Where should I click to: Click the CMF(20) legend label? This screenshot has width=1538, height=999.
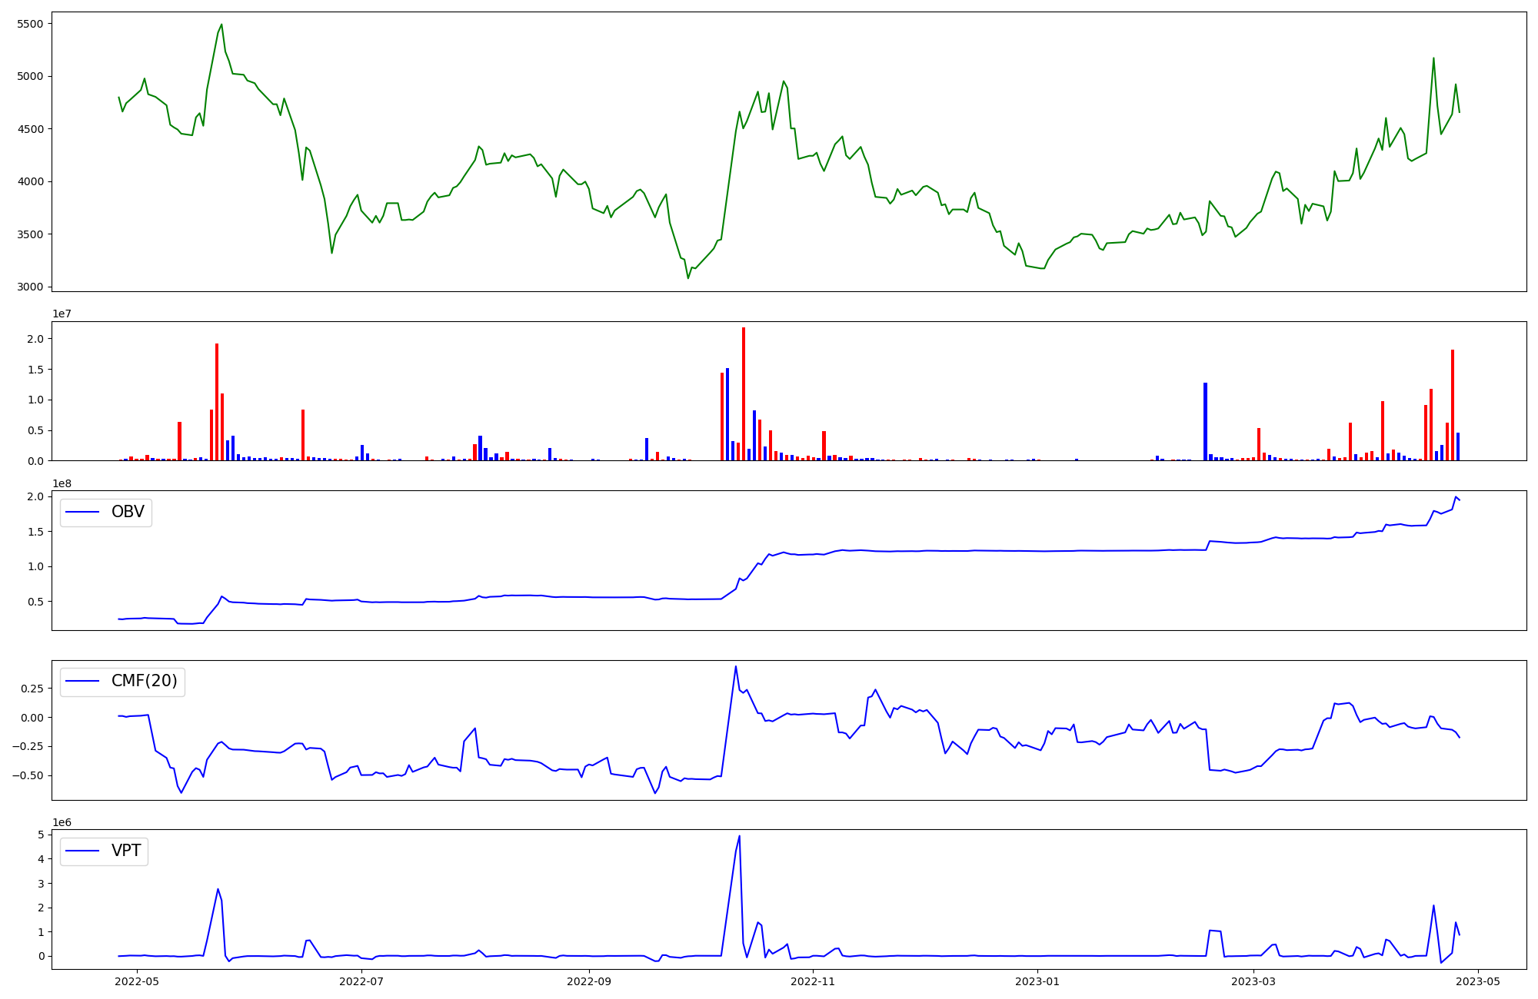[144, 681]
